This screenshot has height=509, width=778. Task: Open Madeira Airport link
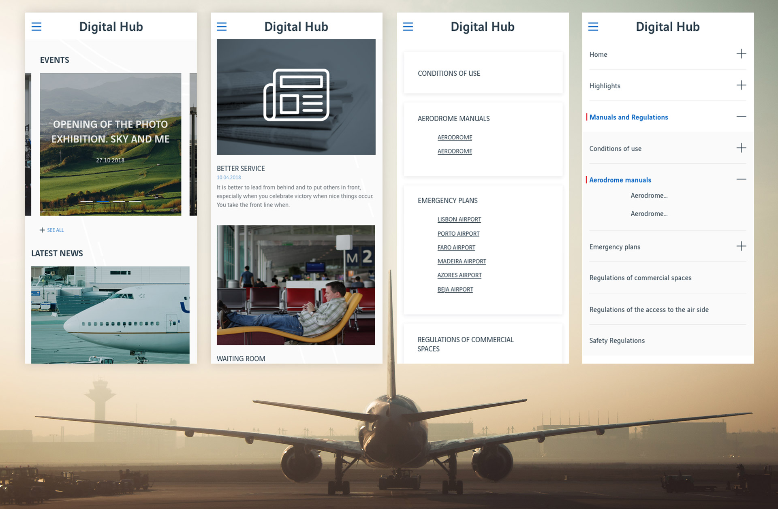click(x=462, y=262)
